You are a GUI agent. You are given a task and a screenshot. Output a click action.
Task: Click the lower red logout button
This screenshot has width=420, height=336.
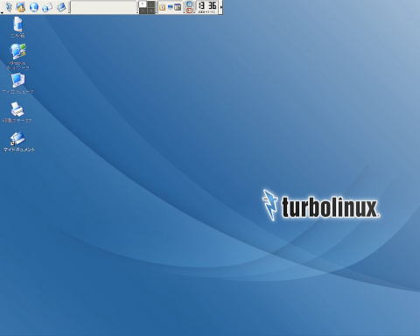click(190, 10)
